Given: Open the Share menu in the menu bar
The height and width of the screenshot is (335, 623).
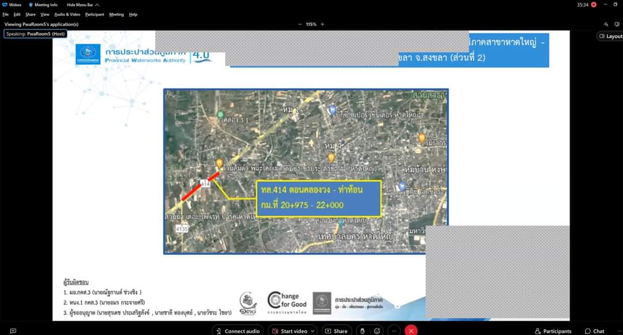Looking at the screenshot, I should [31, 14].
